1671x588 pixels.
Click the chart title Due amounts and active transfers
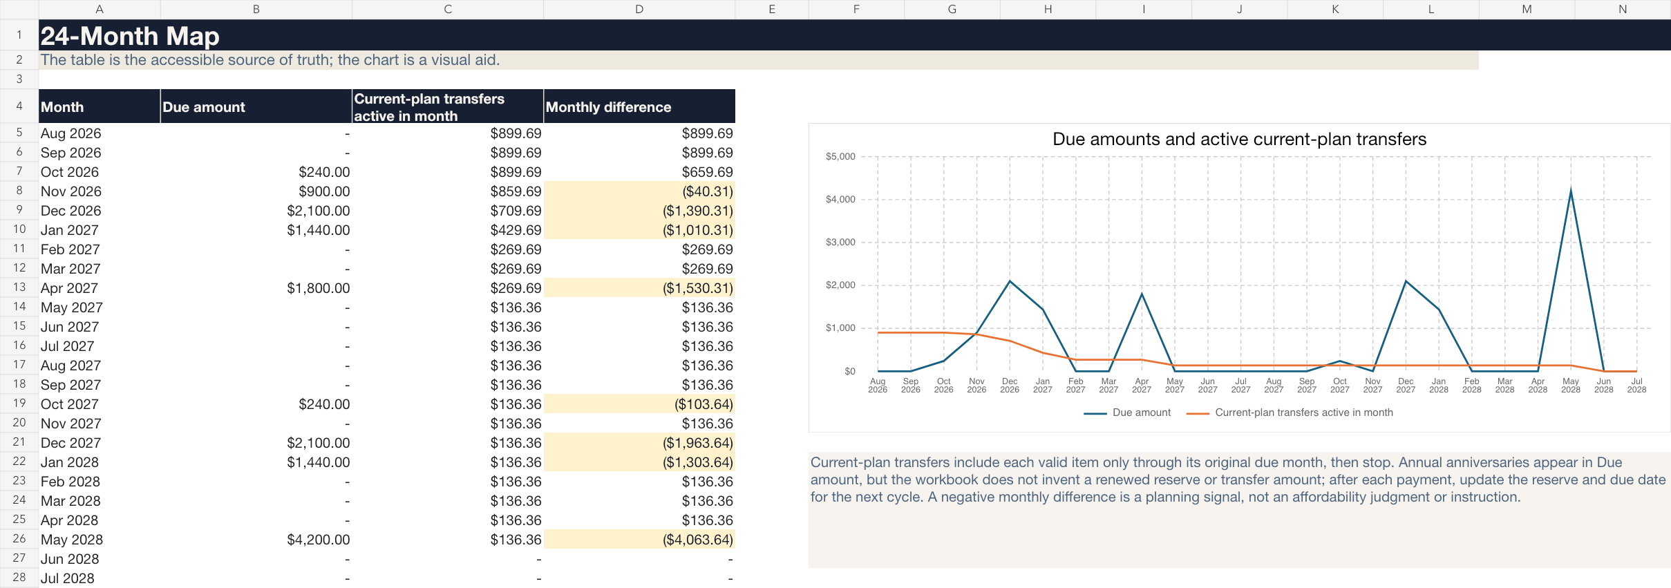click(1239, 139)
